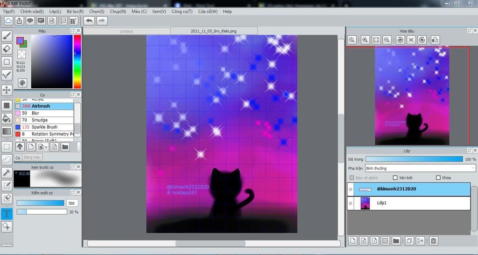The height and width of the screenshot is (255, 478).
Task: Open the Bộ lọc(R) menu
Action: click(x=75, y=11)
